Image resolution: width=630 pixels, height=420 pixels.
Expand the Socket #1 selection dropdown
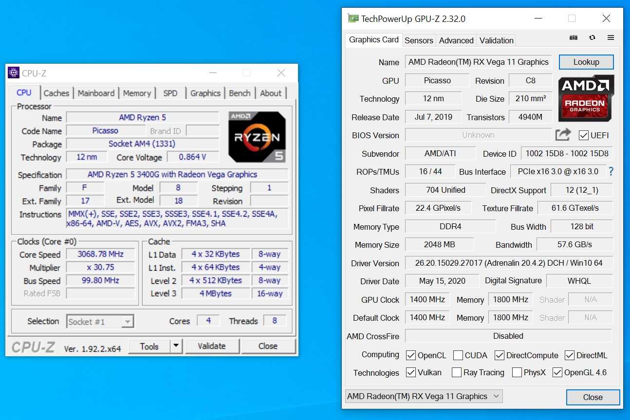click(x=127, y=322)
